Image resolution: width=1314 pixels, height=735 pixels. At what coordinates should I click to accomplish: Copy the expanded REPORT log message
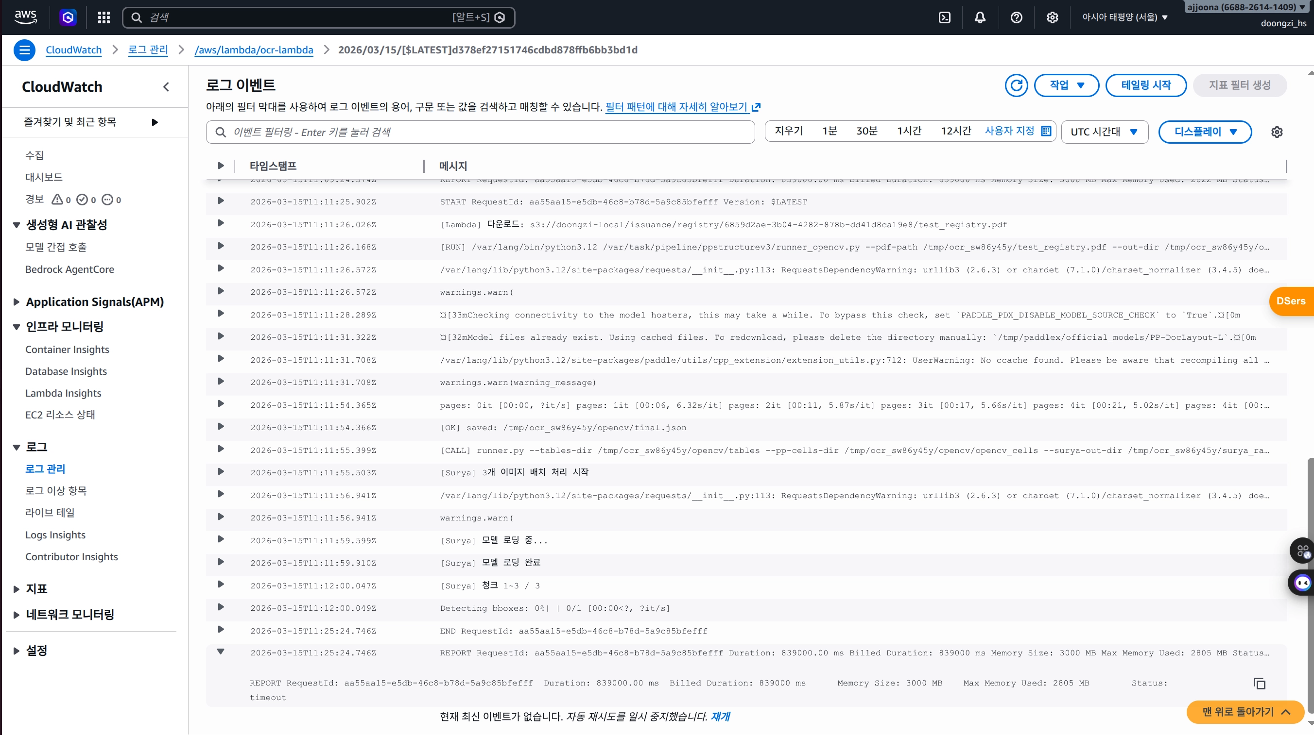1259,684
